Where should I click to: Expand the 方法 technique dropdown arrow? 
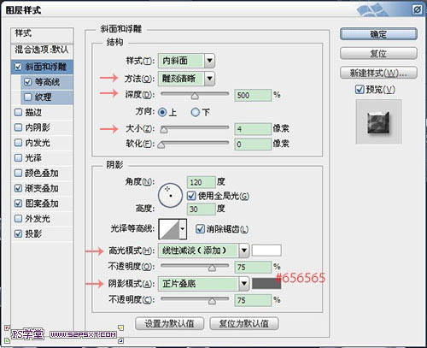(209, 79)
